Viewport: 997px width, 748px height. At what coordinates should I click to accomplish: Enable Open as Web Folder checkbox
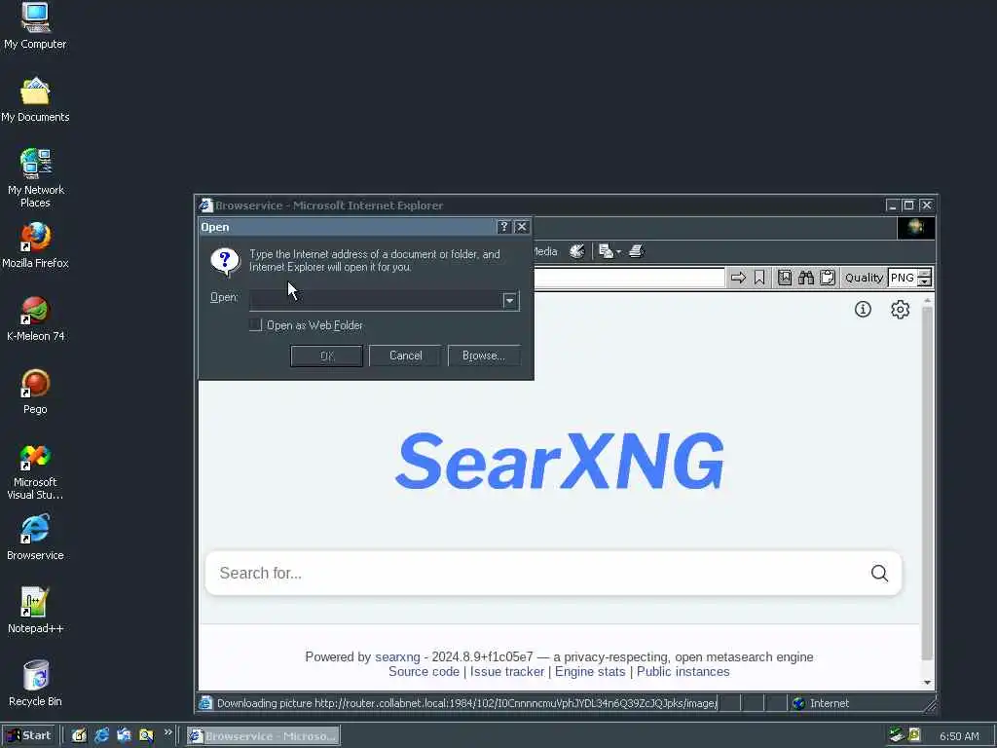[x=256, y=325]
